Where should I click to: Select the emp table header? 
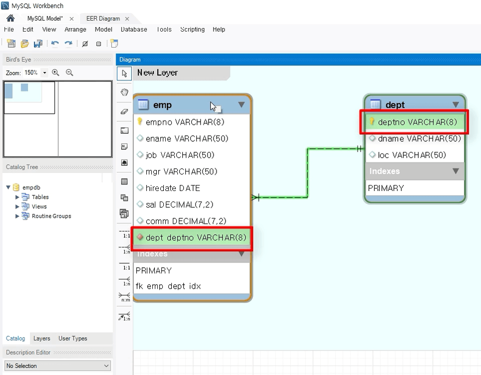192,105
